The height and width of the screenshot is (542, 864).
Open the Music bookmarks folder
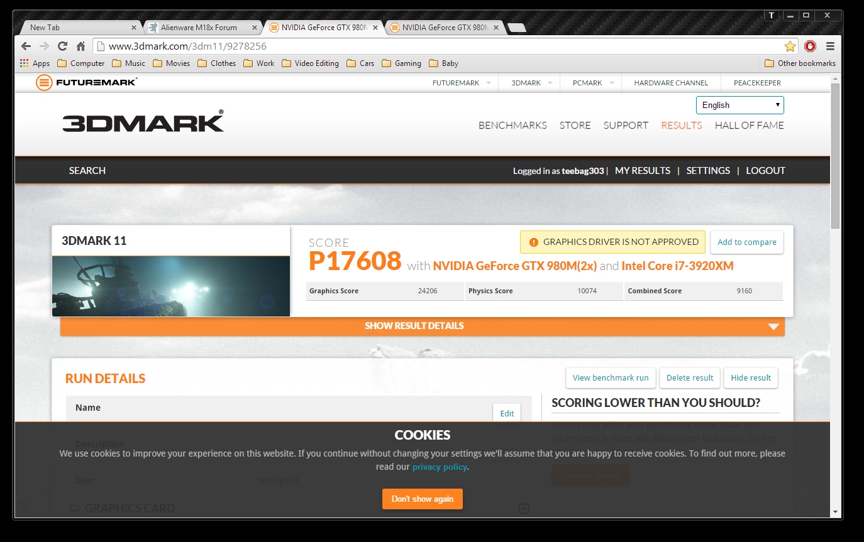click(128, 63)
